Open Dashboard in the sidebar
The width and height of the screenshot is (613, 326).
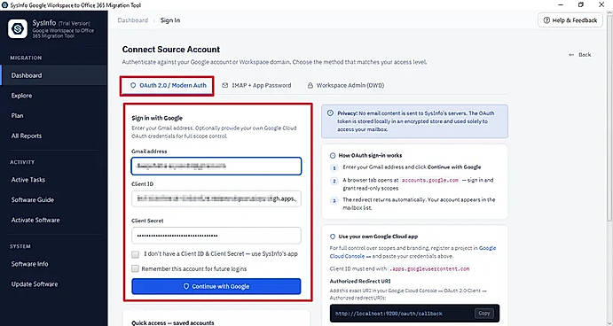click(x=53, y=75)
